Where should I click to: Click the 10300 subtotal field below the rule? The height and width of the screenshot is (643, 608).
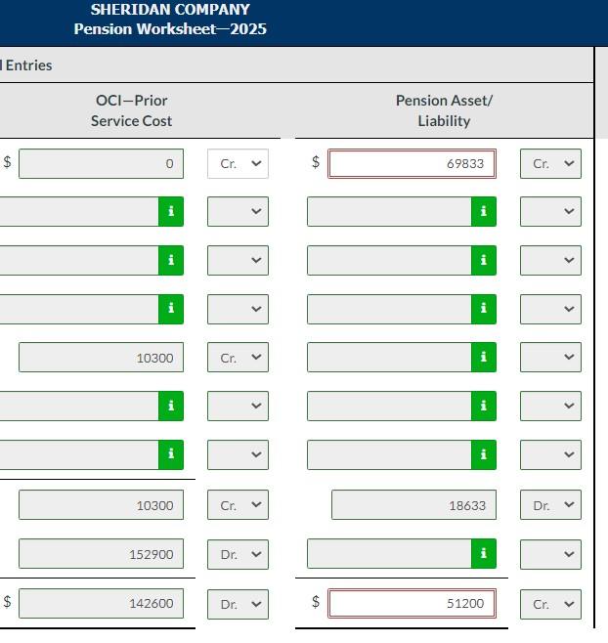(x=101, y=505)
